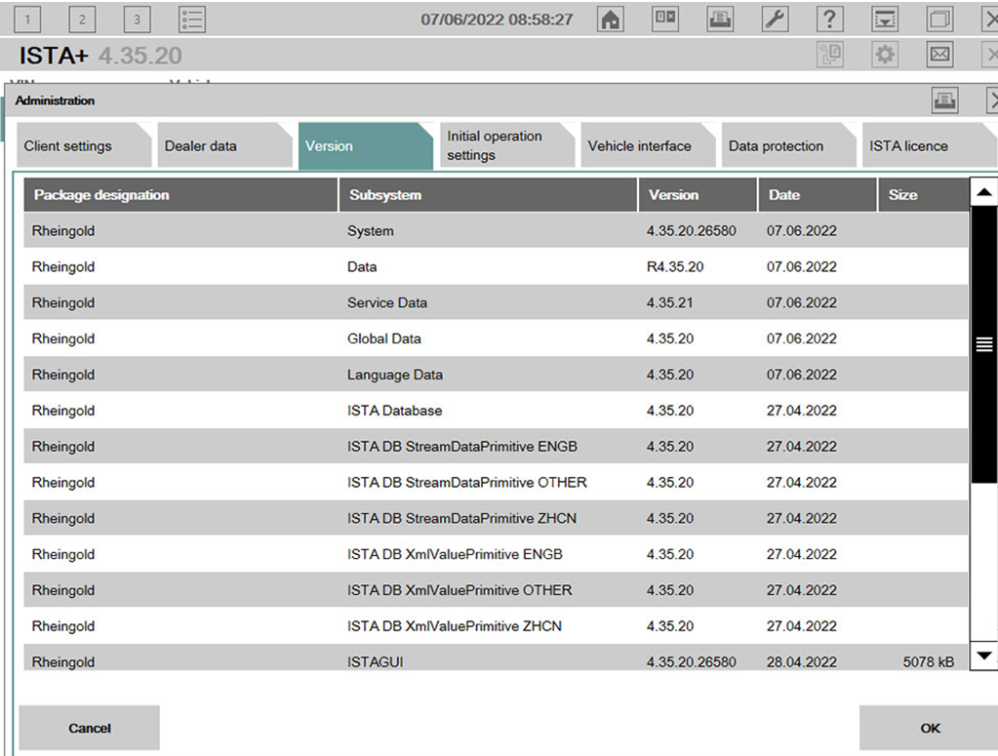The height and width of the screenshot is (756, 998).
Task: Open the Dealer data tab
Action: point(224,145)
